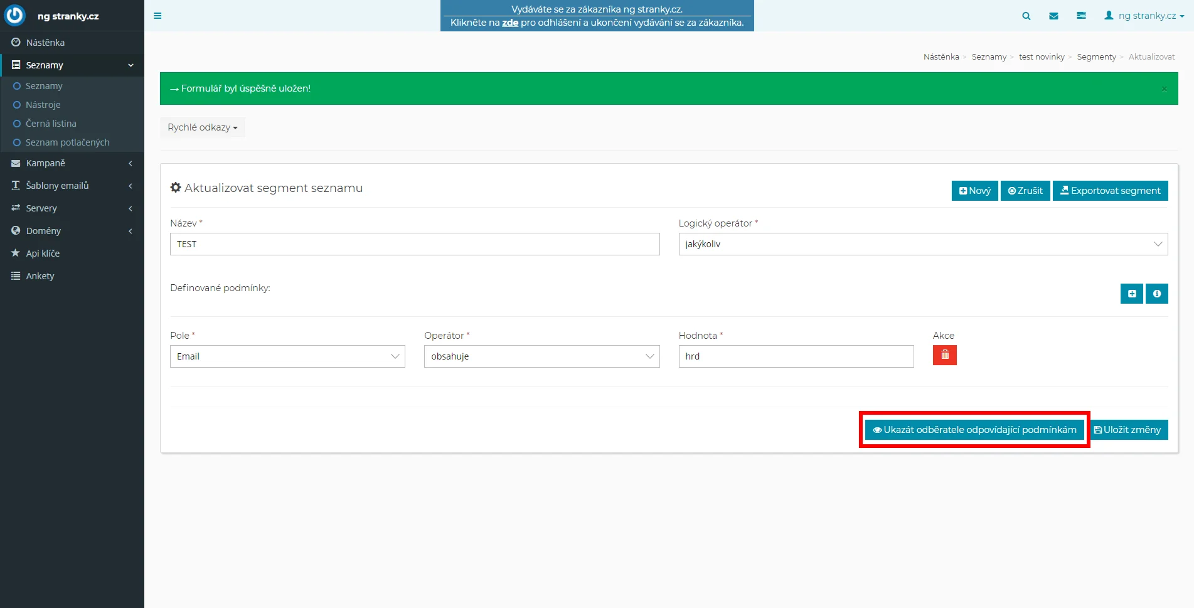The height and width of the screenshot is (608, 1194).
Task: Open Černá listina in sidebar
Action: (51, 124)
